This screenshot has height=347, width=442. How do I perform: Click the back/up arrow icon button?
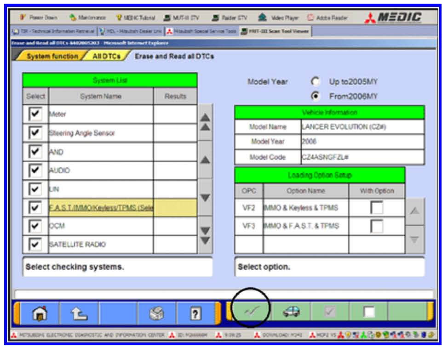[78, 313]
